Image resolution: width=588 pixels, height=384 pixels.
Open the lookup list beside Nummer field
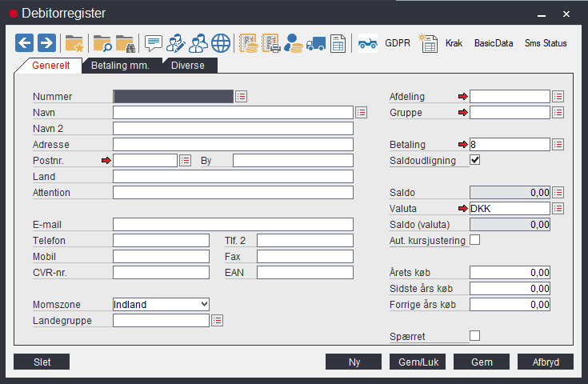pos(241,96)
